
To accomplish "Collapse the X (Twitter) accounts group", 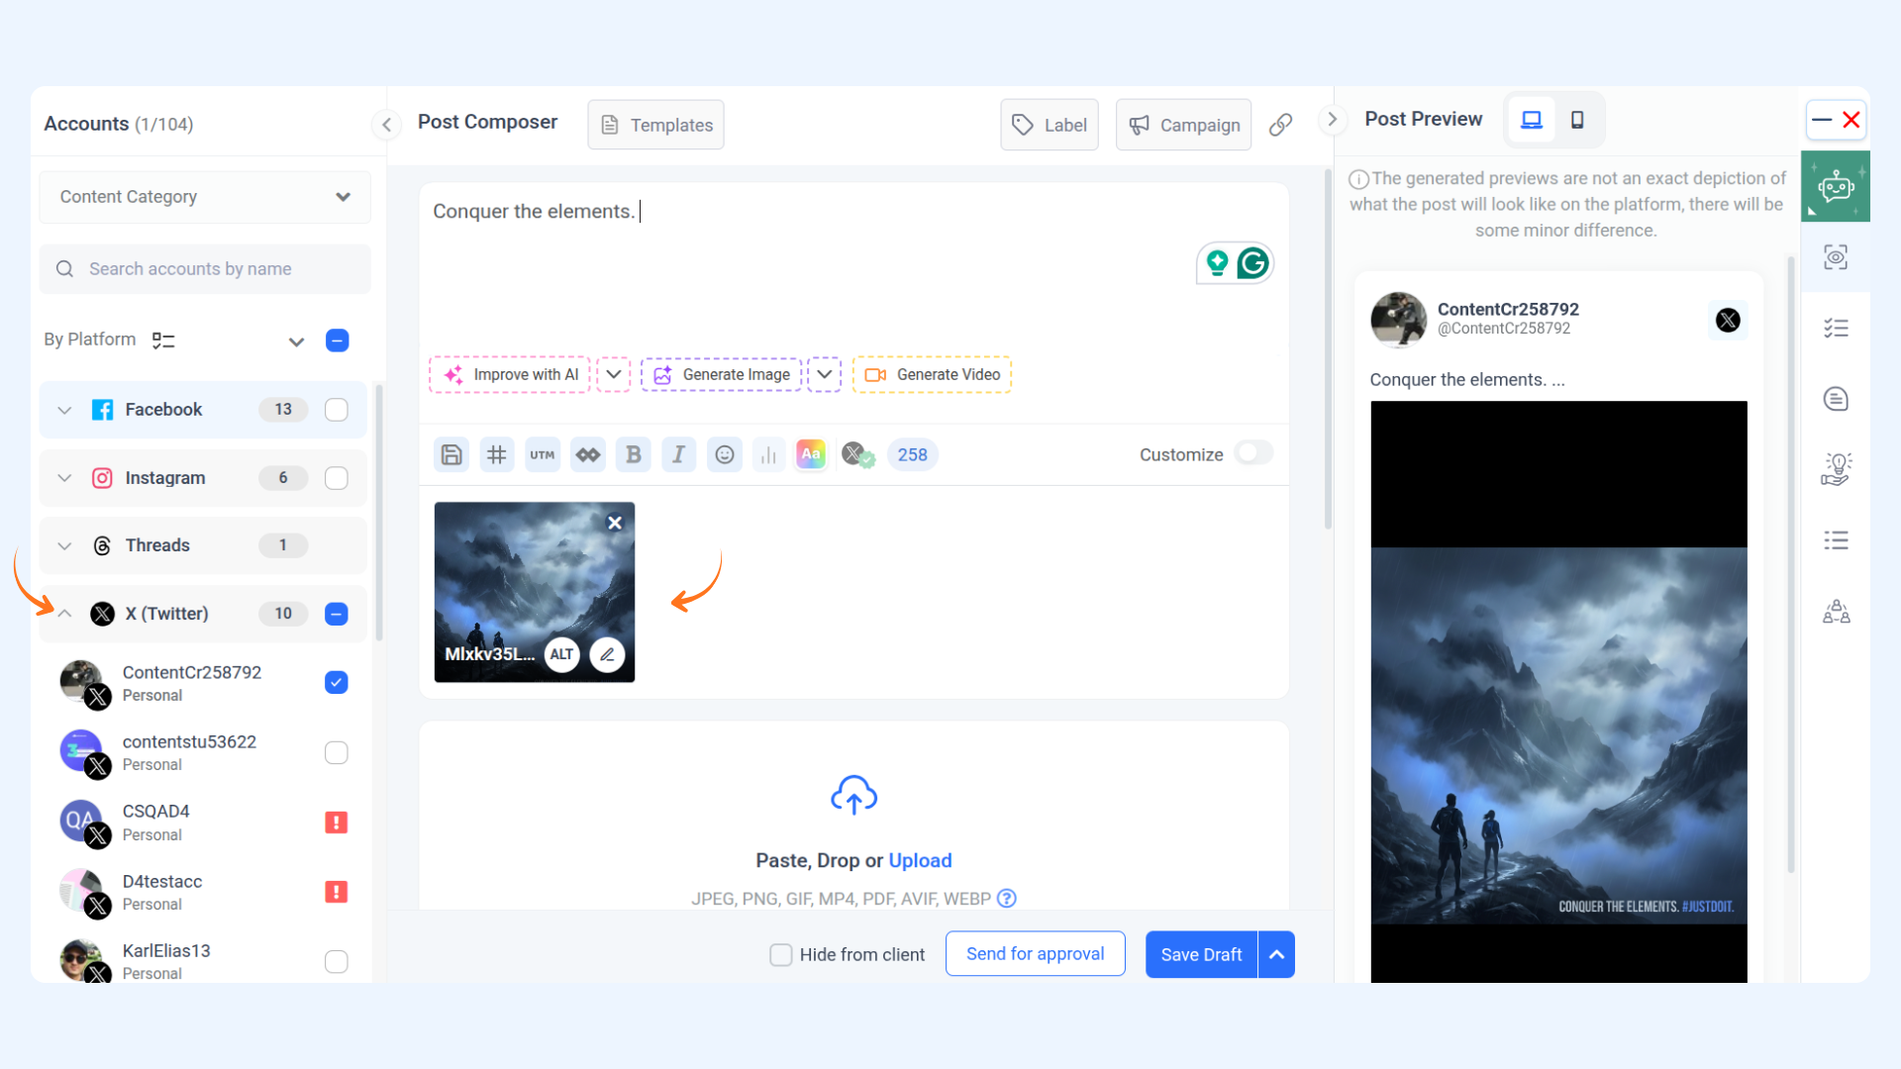I will click(x=65, y=614).
